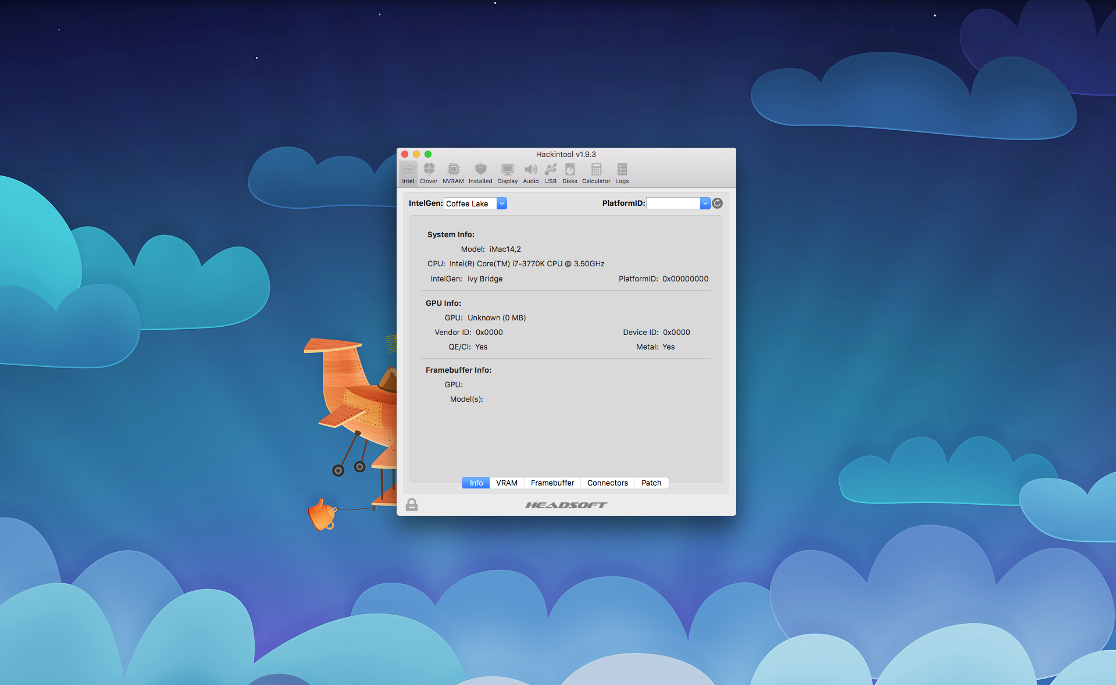
Task: Click the Model(s) label in Framebuffer Info
Action: (466, 399)
